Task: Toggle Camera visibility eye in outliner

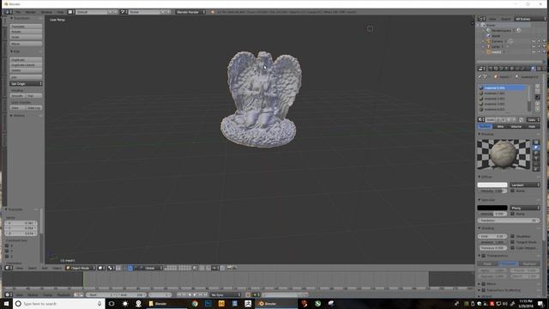Action: 534,41
